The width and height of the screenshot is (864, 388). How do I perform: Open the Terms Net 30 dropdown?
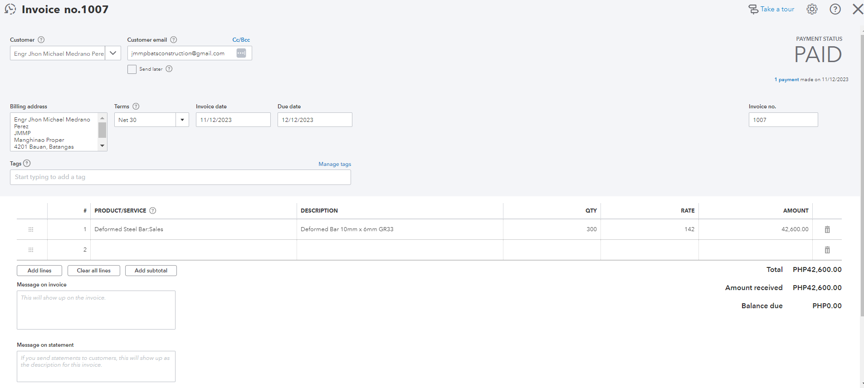(x=182, y=120)
